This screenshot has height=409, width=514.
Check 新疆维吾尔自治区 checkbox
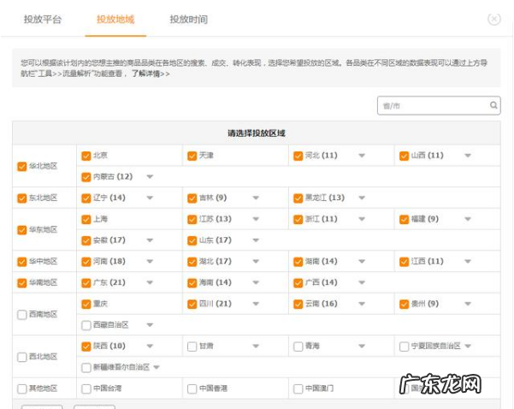pyautogui.click(x=86, y=368)
